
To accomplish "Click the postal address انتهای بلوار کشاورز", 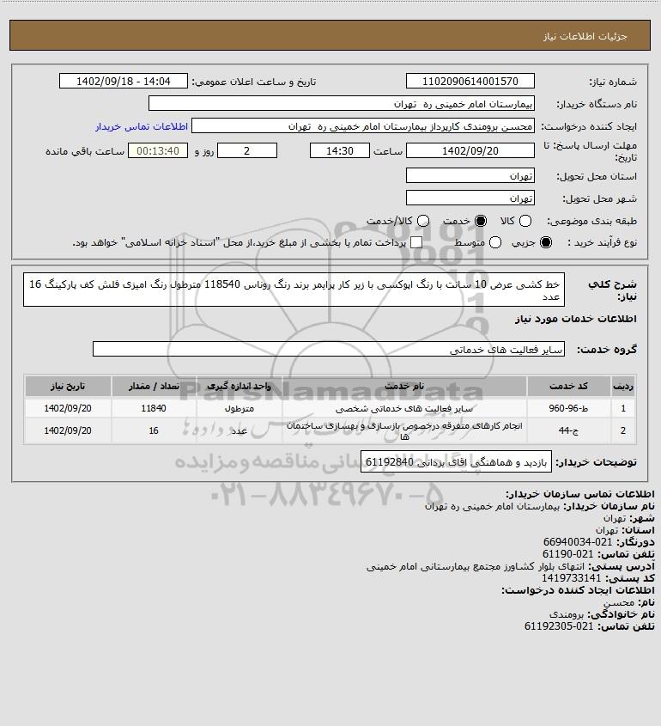I will (475, 566).
